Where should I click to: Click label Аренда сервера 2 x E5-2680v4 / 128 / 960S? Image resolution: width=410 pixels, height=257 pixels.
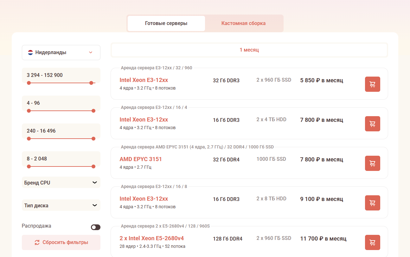click(165, 226)
